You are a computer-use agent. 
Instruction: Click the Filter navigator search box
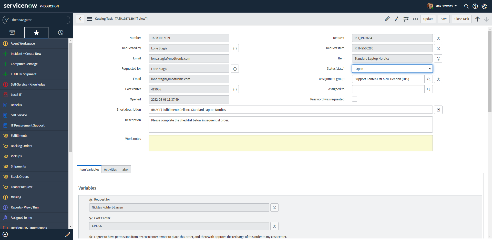(36, 20)
